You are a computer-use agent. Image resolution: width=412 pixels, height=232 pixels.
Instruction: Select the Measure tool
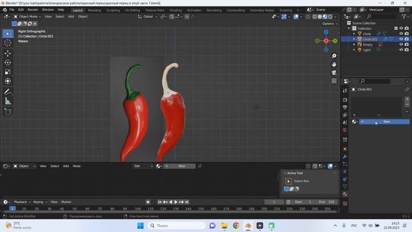click(x=8, y=101)
